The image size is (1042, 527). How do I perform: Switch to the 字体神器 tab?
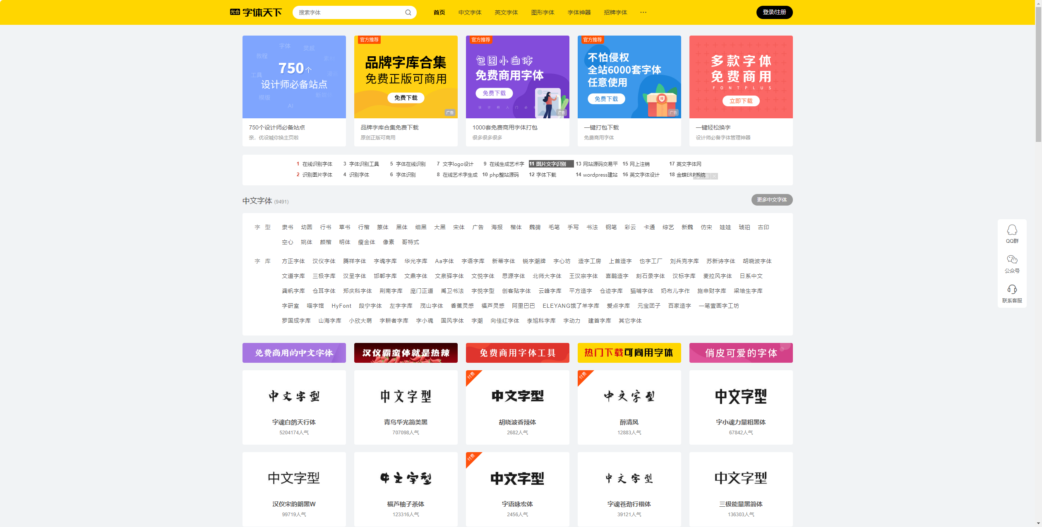pos(579,12)
